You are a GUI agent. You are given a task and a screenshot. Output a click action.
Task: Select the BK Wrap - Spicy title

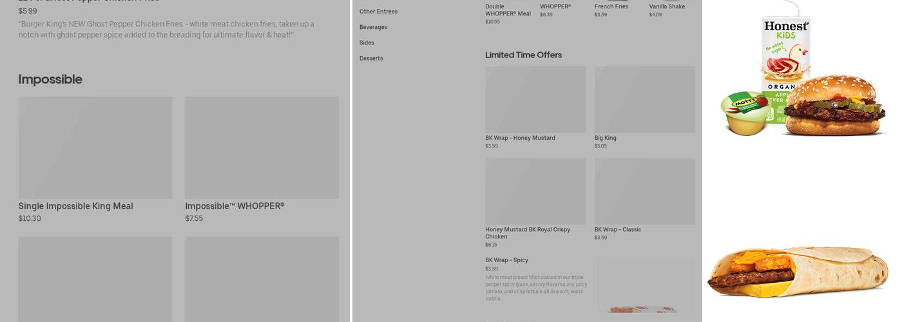point(506,260)
